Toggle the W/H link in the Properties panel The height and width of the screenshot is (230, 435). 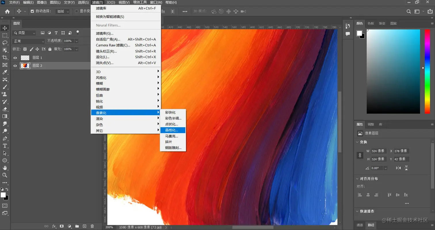[360, 155]
